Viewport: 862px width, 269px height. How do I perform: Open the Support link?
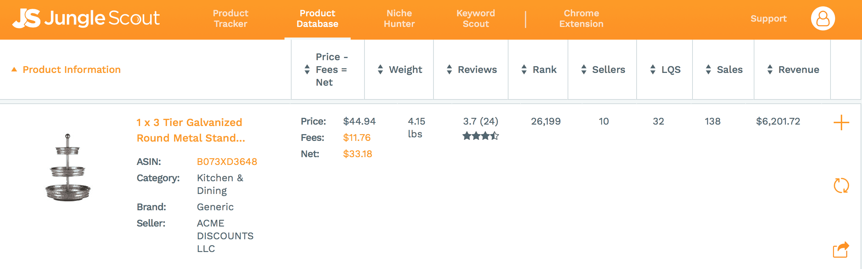click(x=769, y=18)
